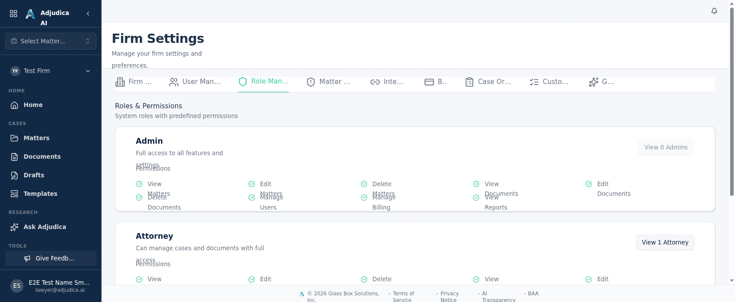The image size is (735, 302).
Task: Open Drafts via the pen-page icon
Action: coord(15,175)
